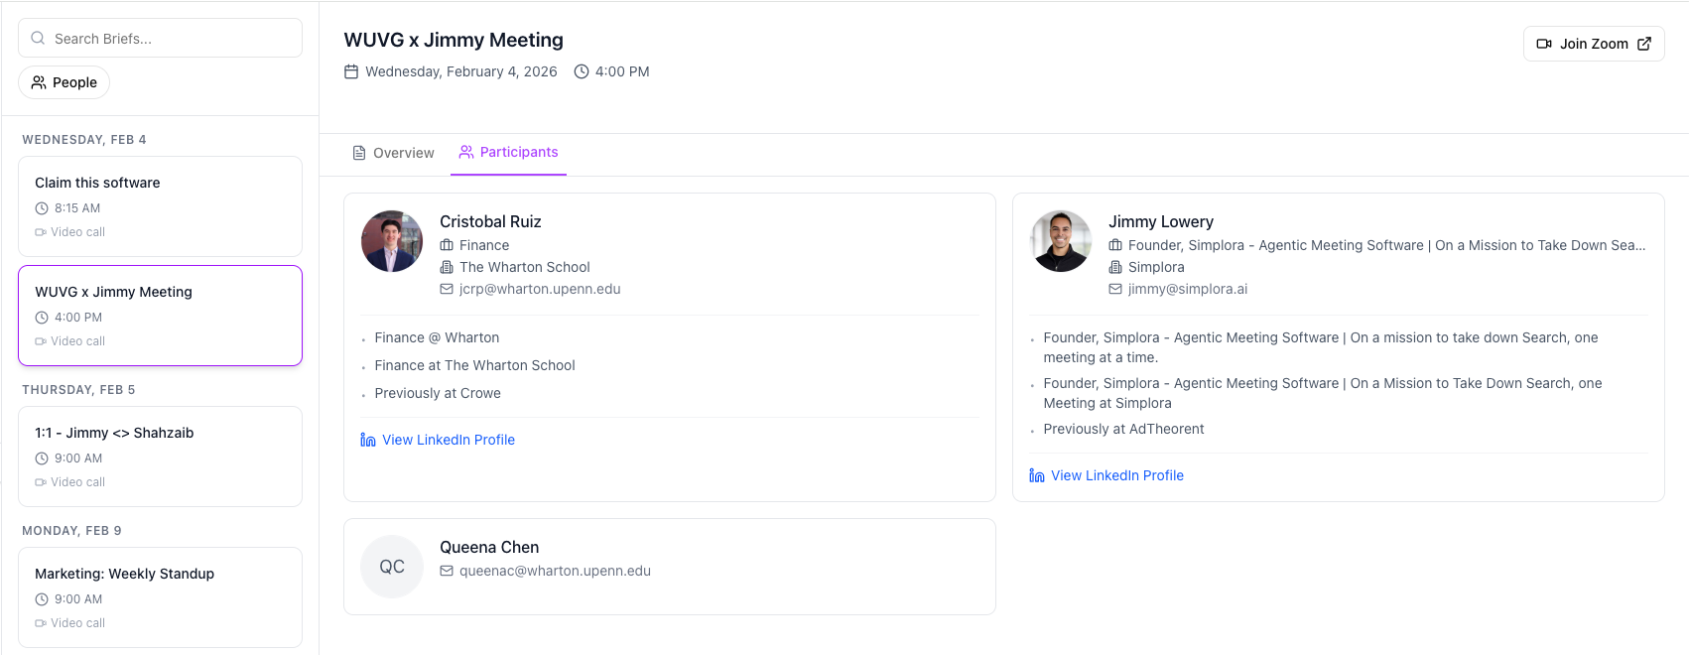The width and height of the screenshot is (1689, 655).
Task: Click the clock icon beside 4:00 PM
Action: click(x=581, y=70)
